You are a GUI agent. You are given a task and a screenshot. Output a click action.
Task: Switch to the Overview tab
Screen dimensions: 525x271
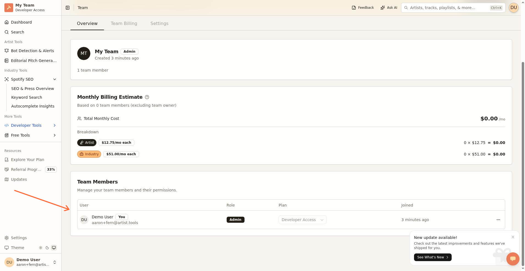point(87,24)
